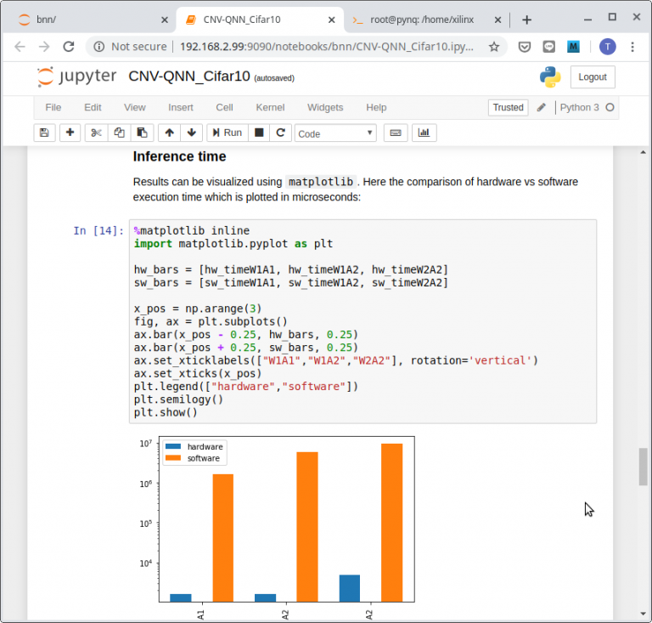Interrupt the kernel with stop icon
Screen dimensions: 652x623
click(259, 133)
